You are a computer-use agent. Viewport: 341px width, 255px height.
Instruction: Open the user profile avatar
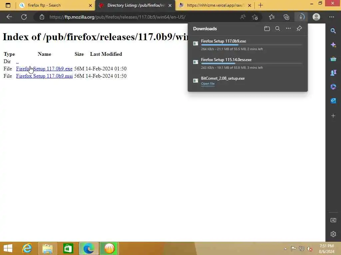[316, 17]
